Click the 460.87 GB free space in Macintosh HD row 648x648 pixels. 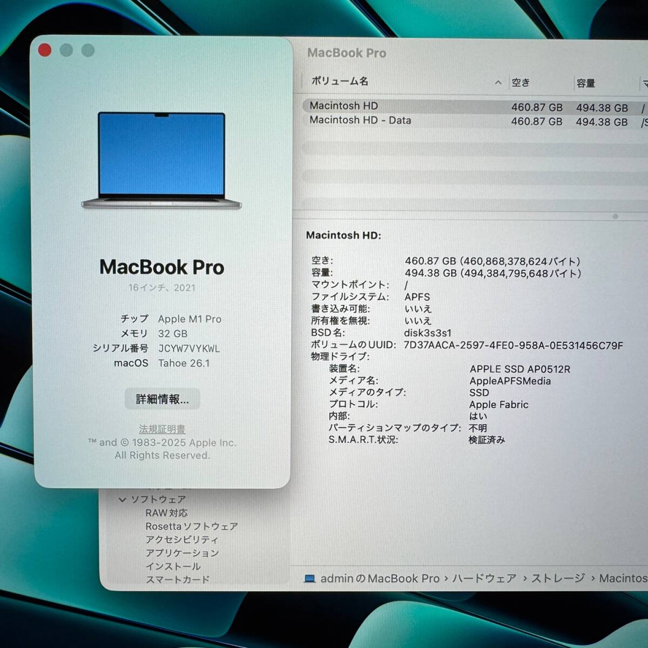(537, 107)
